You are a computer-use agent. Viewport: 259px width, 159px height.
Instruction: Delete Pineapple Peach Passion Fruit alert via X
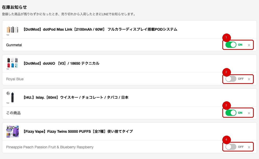[249, 147]
